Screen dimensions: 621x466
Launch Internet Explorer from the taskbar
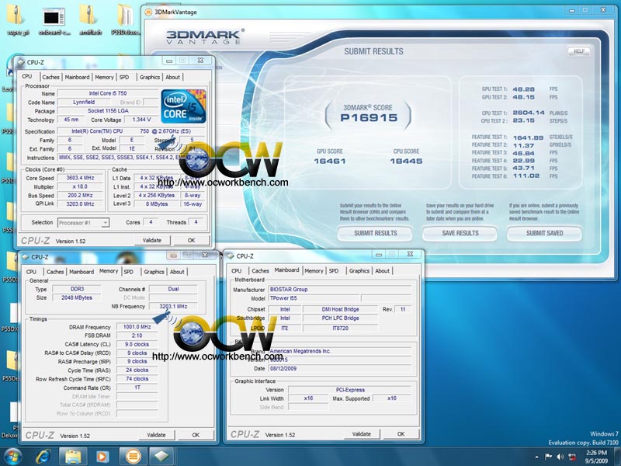[x=43, y=457]
